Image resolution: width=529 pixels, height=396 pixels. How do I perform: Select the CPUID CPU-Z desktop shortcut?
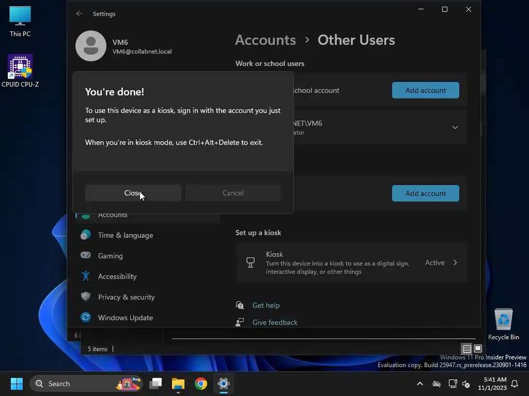click(20, 71)
